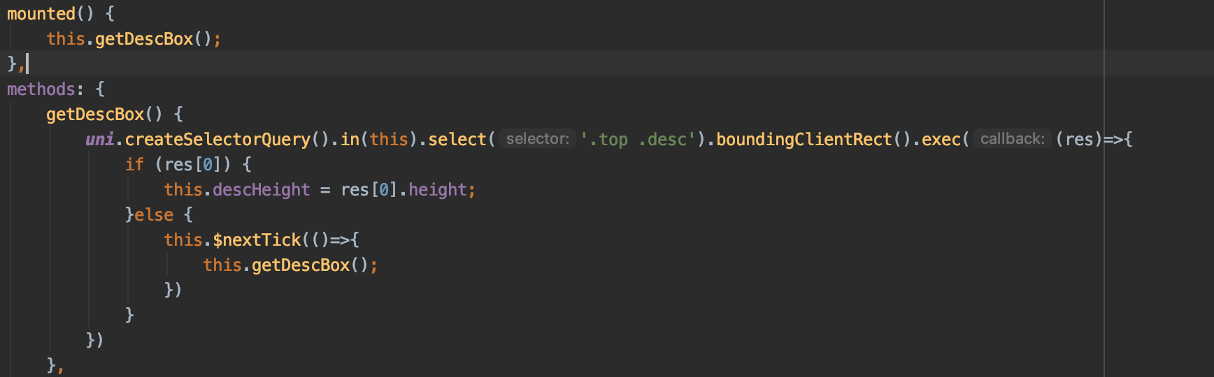Click the '.top .desc' string literal
Image resolution: width=1214 pixels, height=377 pixels.
(x=638, y=140)
